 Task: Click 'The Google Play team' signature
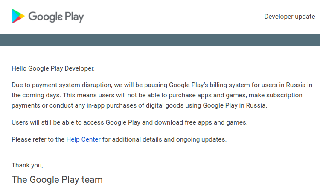click(x=57, y=180)
